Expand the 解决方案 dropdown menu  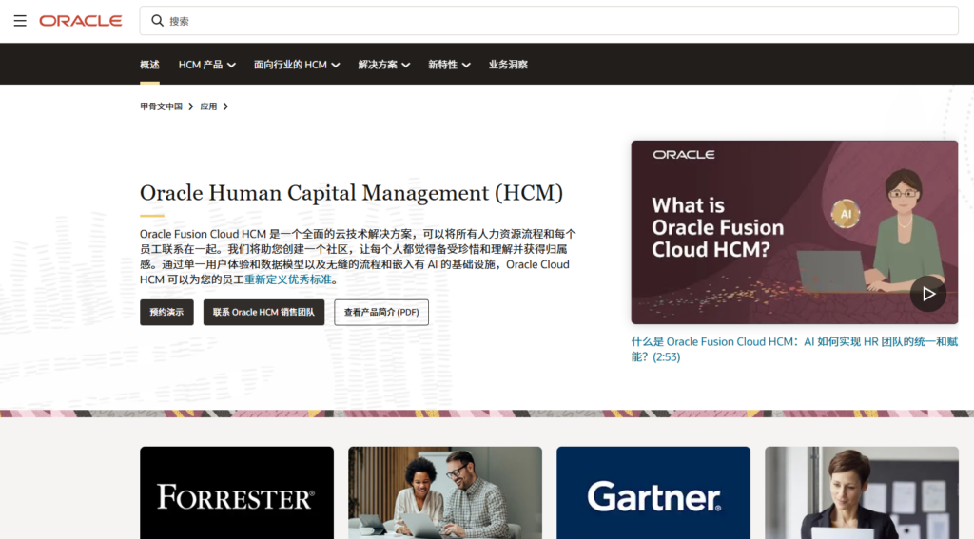pos(384,65)
